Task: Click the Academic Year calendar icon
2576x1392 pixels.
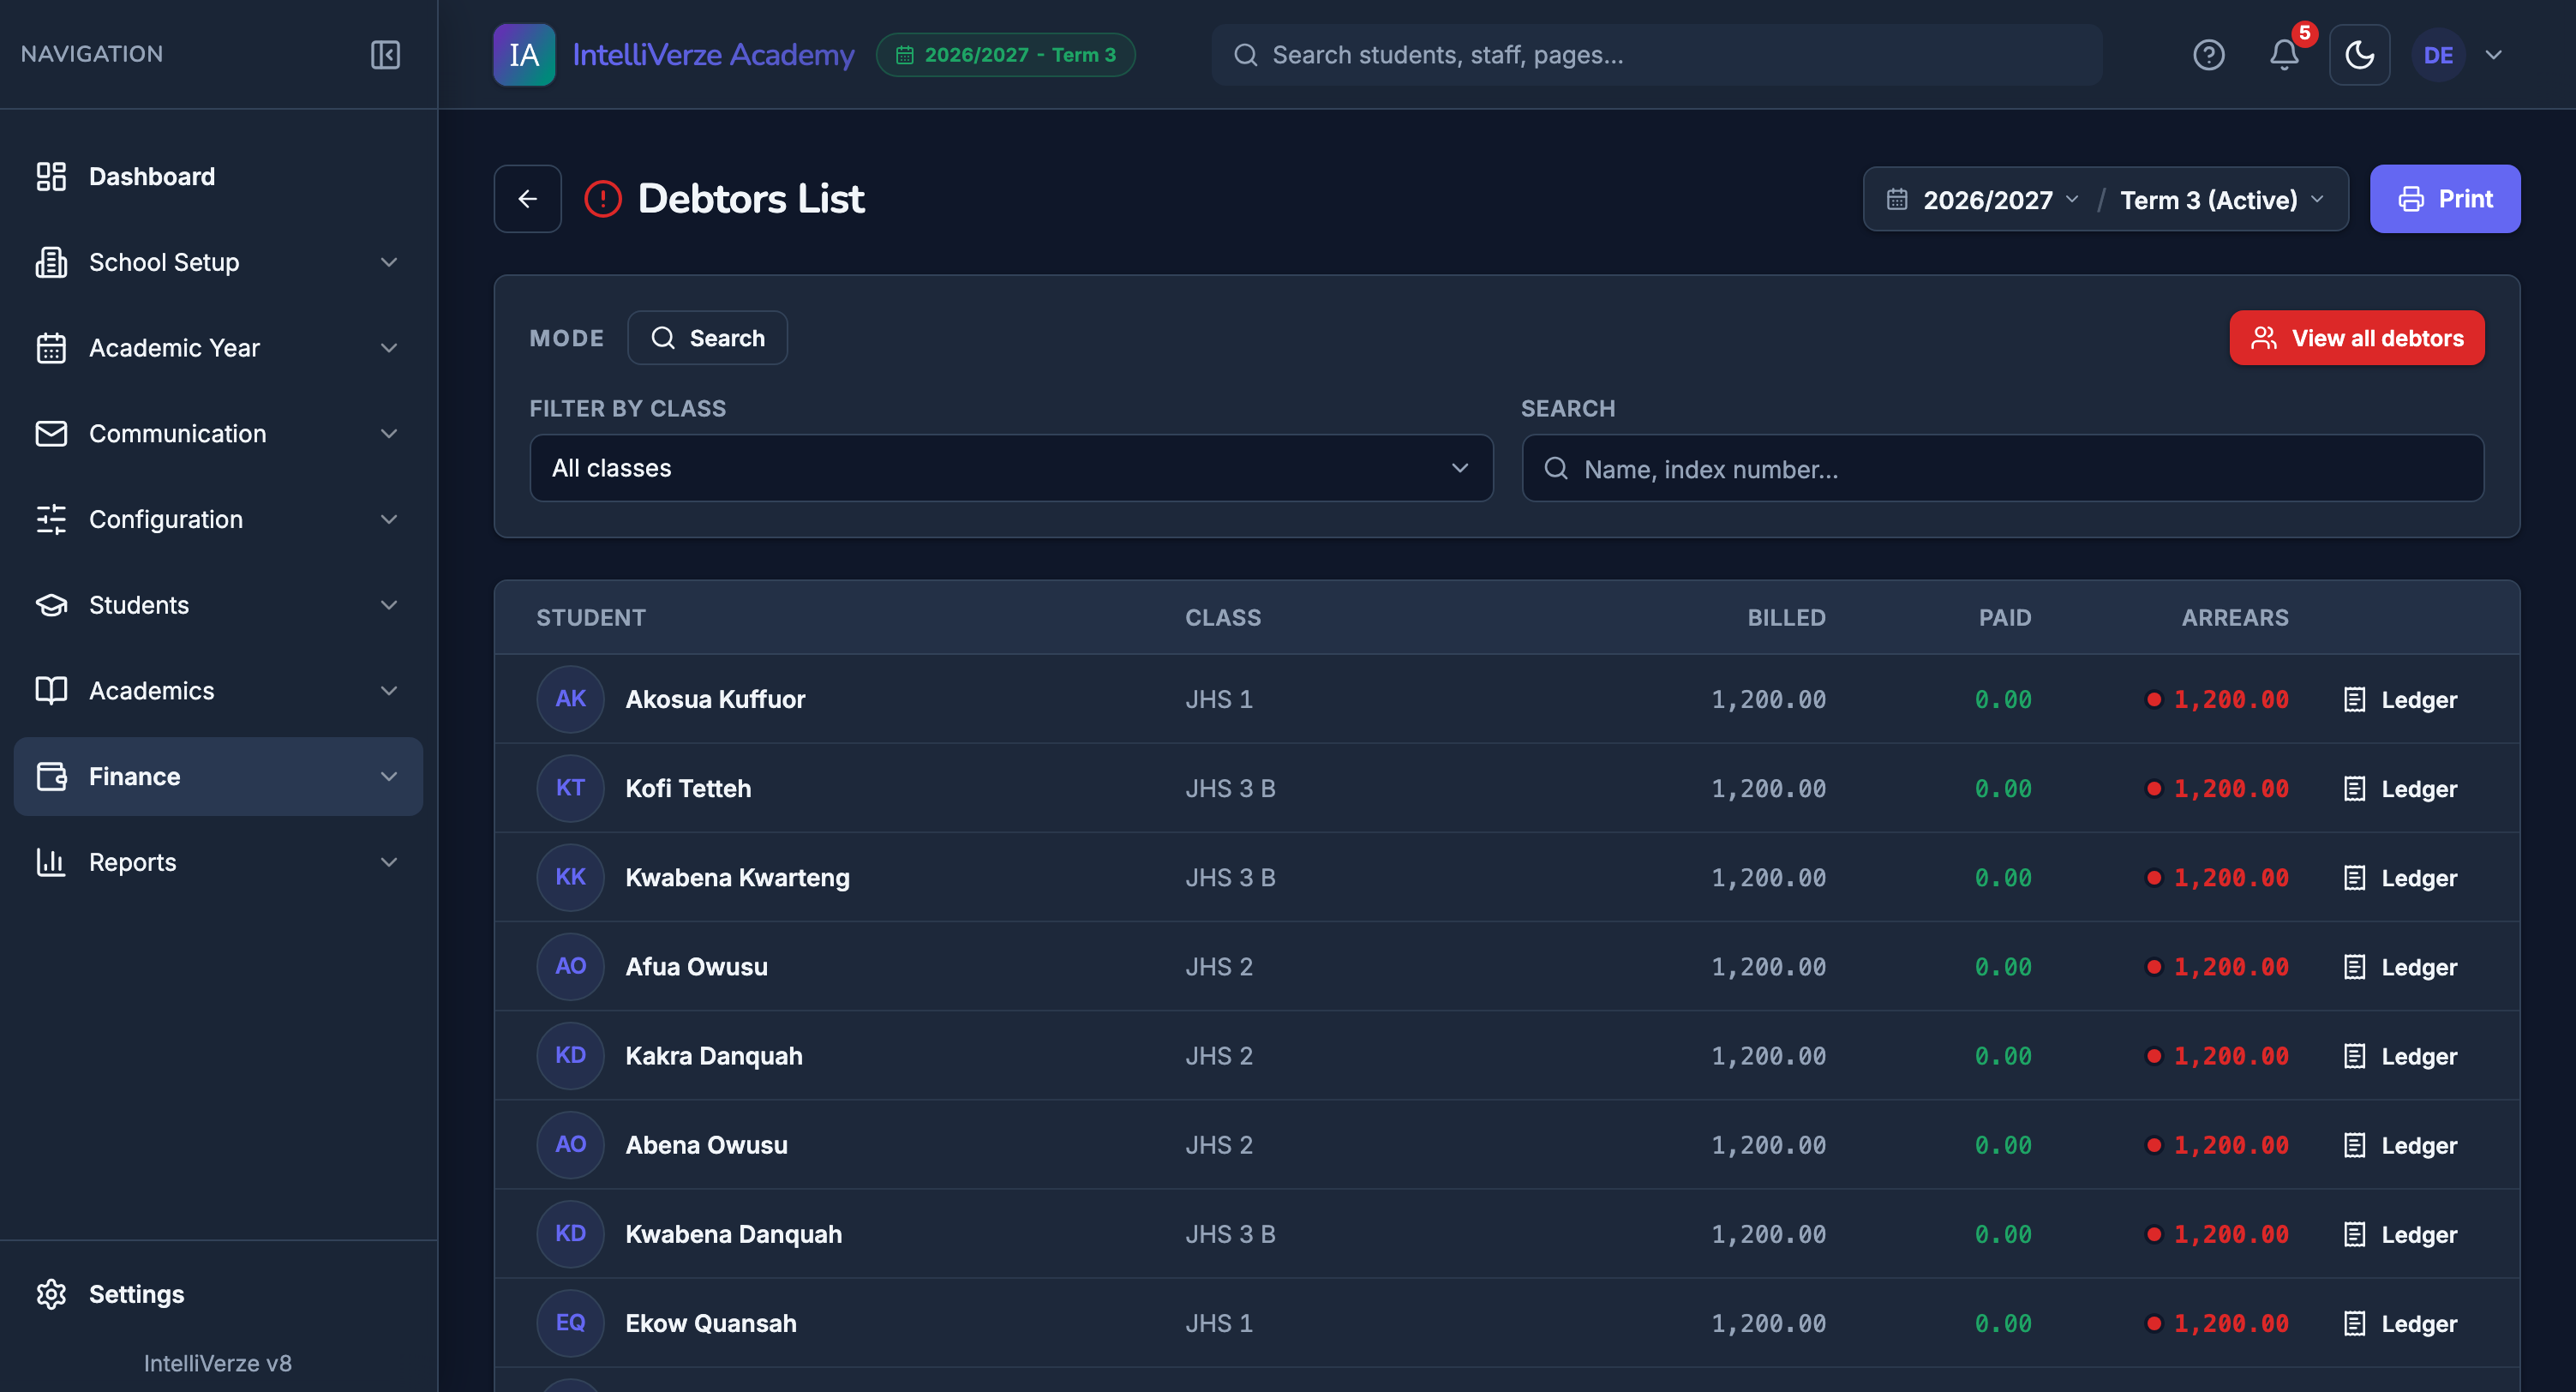Action: (51, 348)
